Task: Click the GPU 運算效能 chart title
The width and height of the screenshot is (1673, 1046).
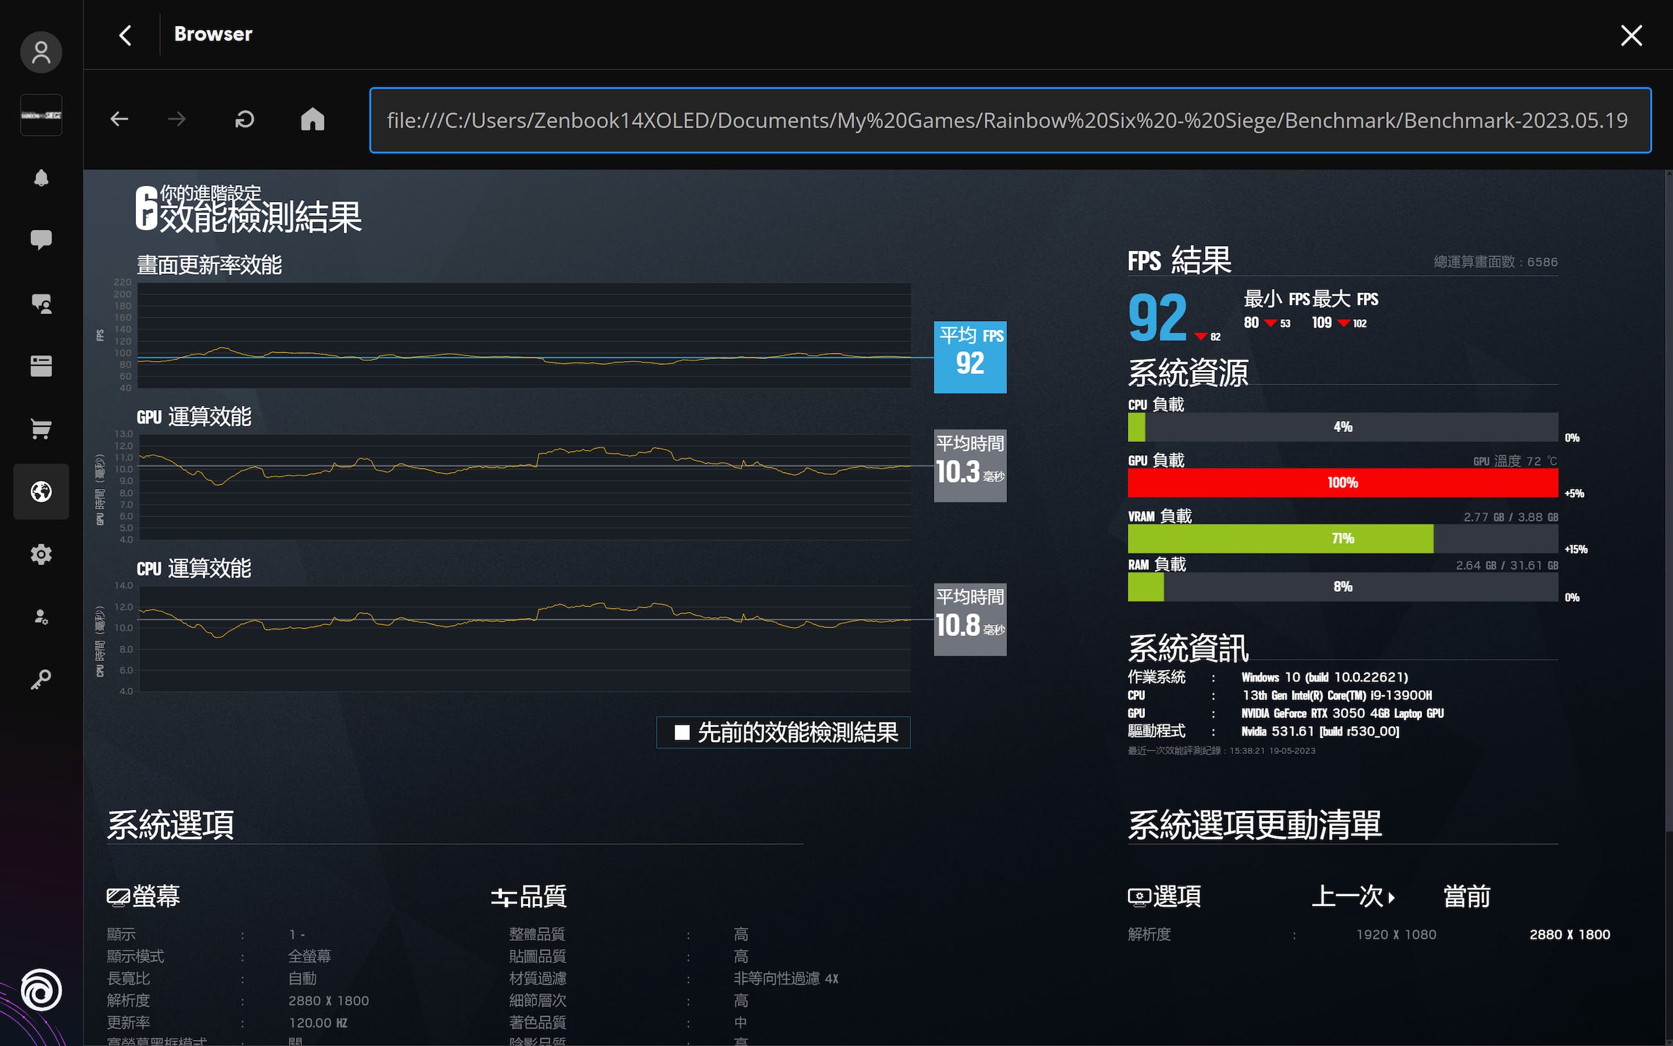Action: (193, 416)
